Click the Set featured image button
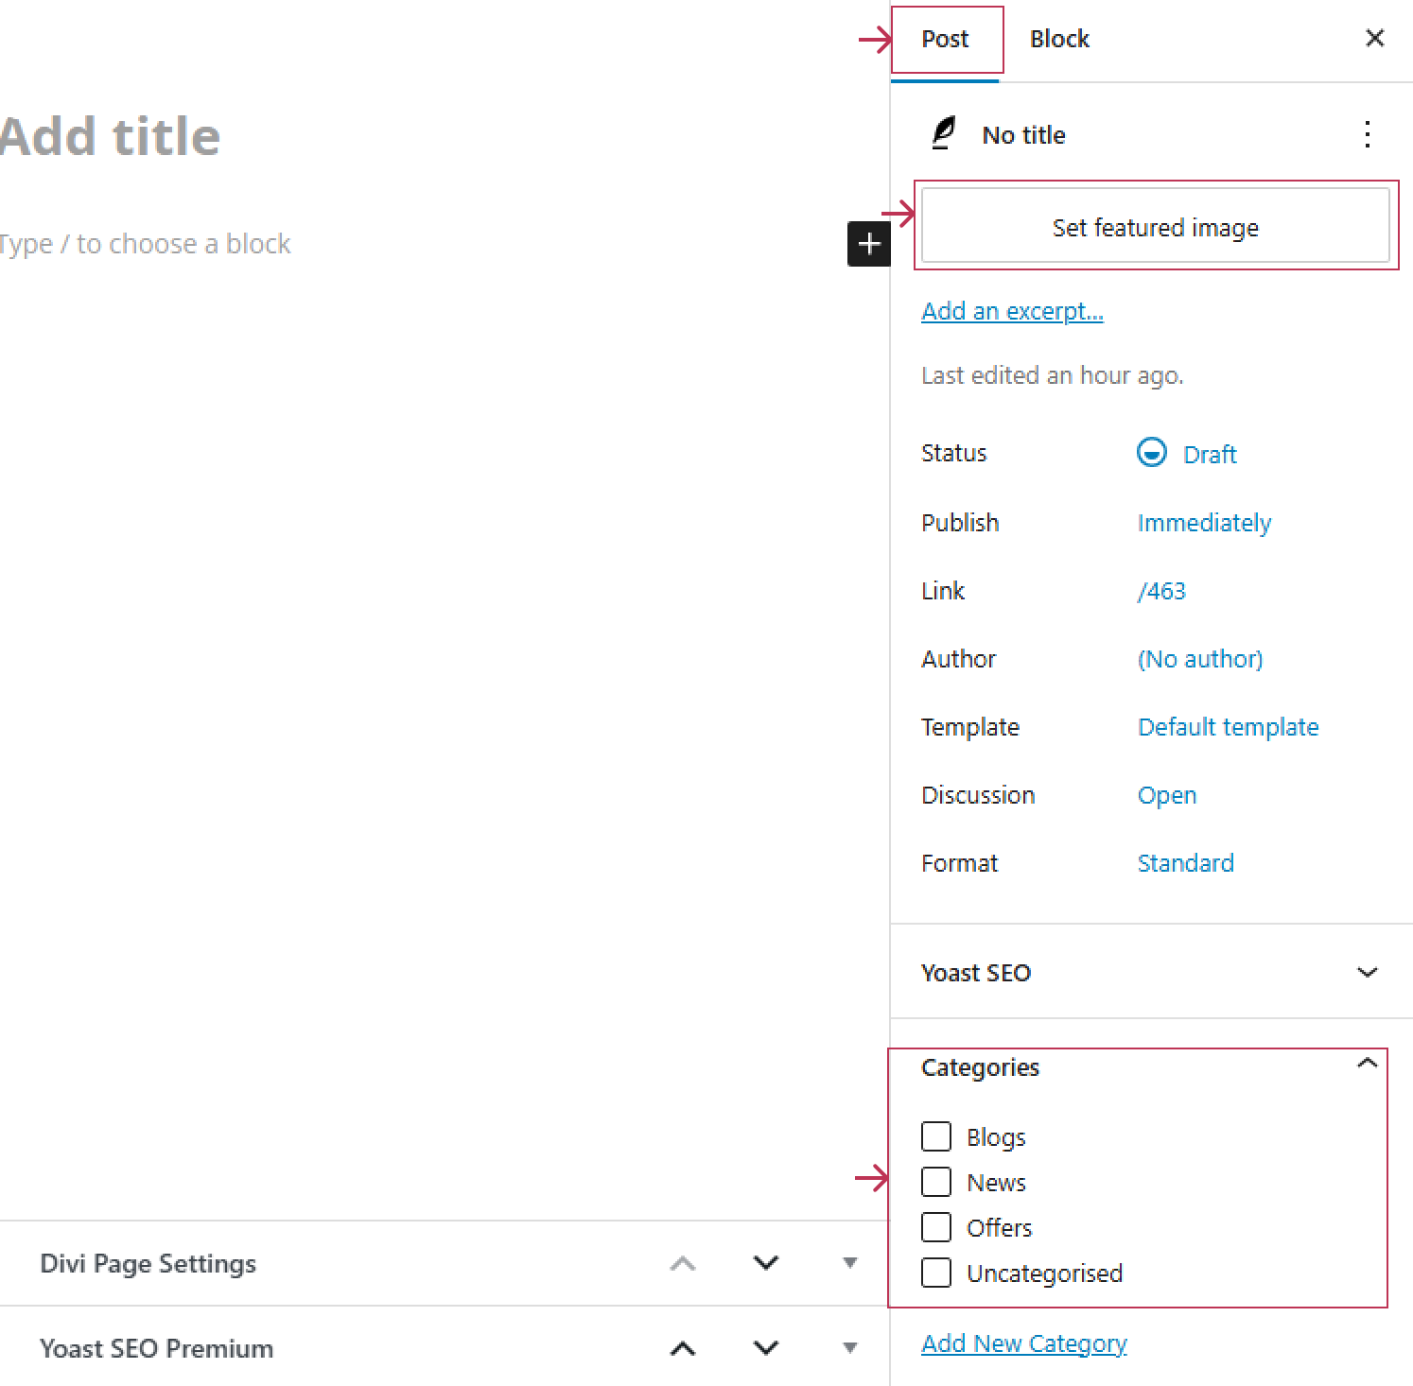Screen dimensions: 1413x1386 click(1155, 227)
